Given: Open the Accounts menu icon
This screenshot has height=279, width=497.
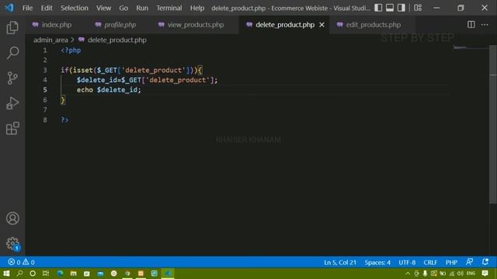Looking at the screenshot, I should (12, 219).
